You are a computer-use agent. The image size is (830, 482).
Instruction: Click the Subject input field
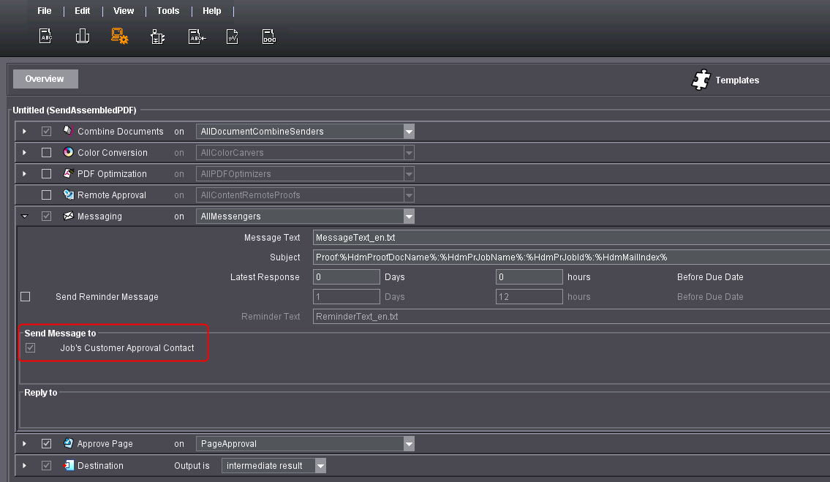coord(570,257)
